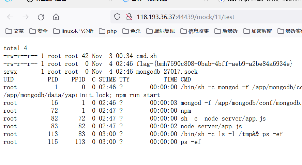302x165 pixels.
Task: Open the shield tracking protection icon
Action: pos(117,17)
